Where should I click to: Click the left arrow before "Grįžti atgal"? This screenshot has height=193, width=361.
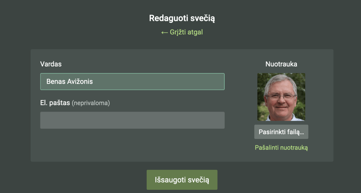[x=164, y=32]
